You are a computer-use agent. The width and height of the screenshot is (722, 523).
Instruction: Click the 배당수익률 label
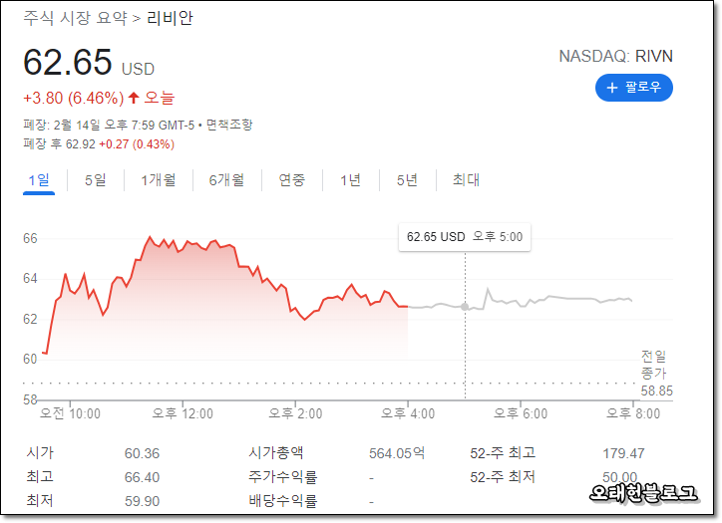click(283, 500)
